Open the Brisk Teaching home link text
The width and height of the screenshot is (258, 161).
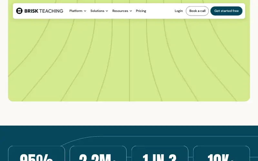tap(44, 11)
